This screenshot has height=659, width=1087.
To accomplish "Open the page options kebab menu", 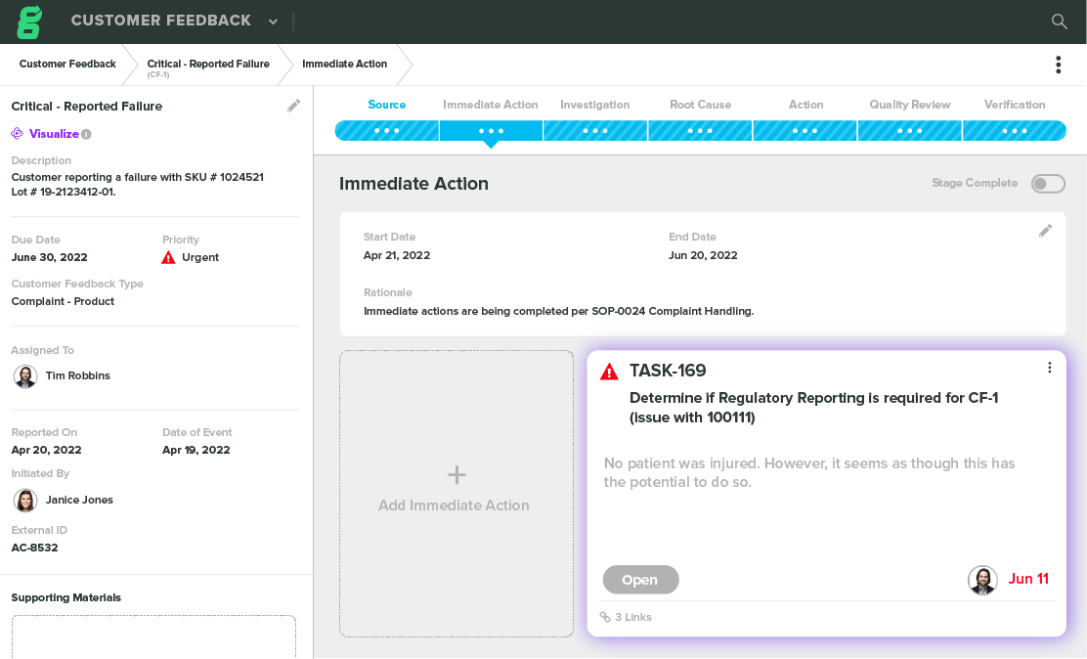I will pyautogui.click(x=1058, y=64).
